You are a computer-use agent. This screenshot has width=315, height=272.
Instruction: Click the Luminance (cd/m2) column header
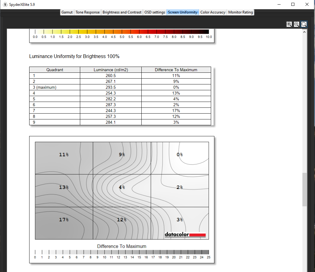pos(111,70)
